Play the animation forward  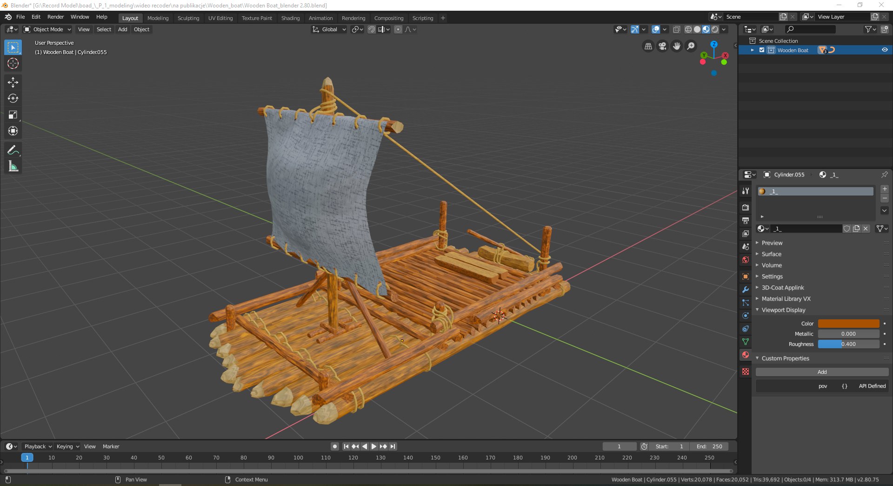point(374,446)
